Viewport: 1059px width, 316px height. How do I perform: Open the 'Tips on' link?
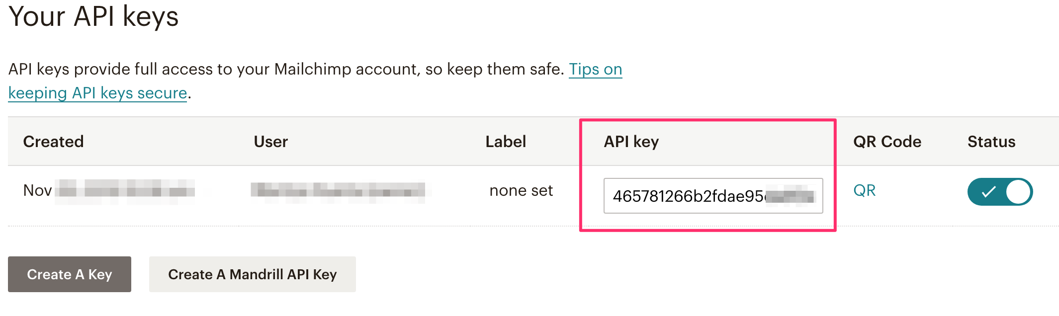595,69
